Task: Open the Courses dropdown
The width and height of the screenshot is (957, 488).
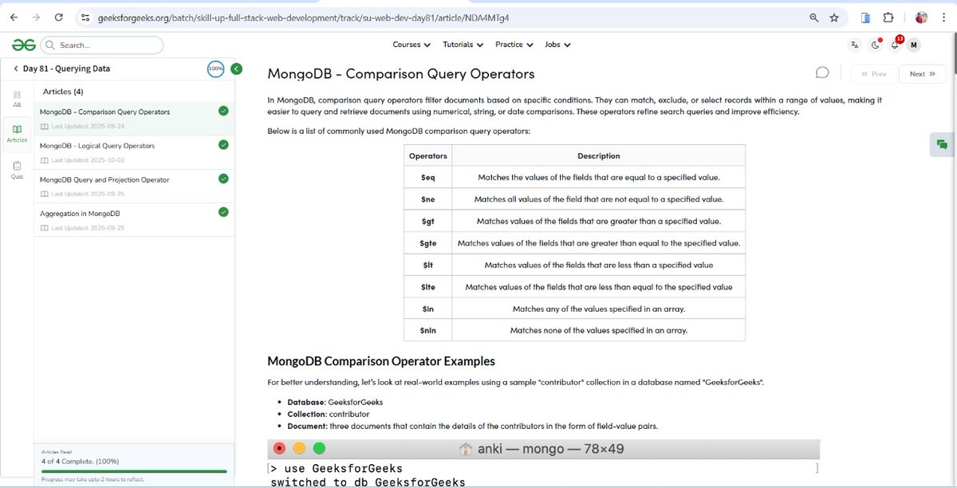Action: 412,45
